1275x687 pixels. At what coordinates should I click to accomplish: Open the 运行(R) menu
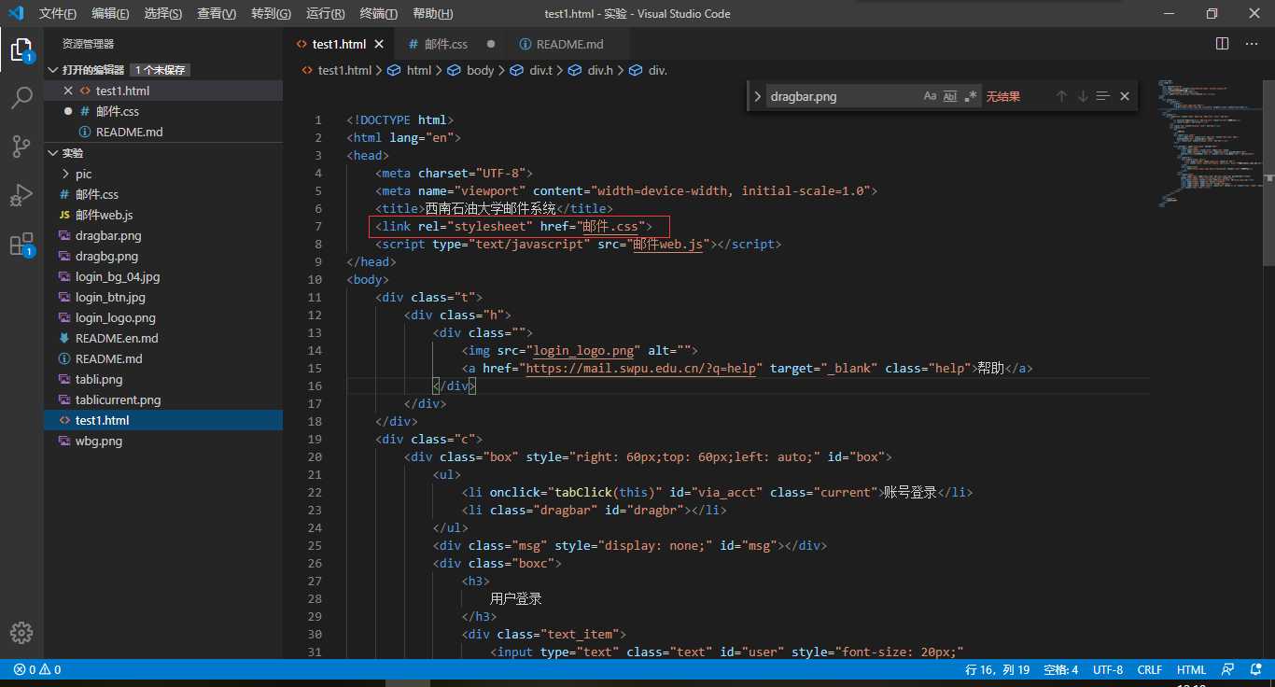[326, 14]
